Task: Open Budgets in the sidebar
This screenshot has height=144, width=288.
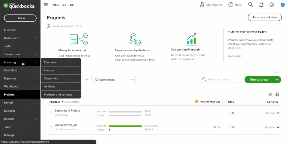Action: (20, 111)
